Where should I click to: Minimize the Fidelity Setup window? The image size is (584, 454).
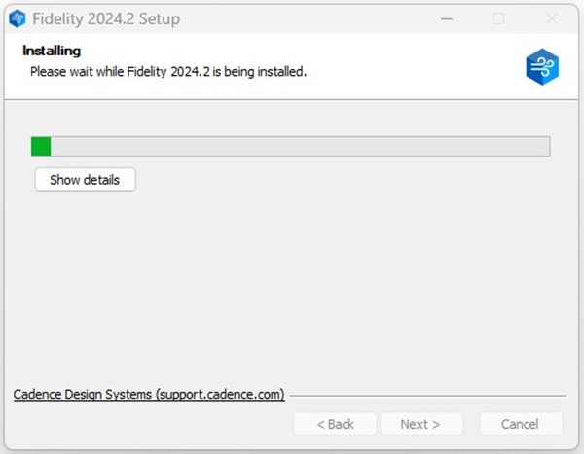coord(447,18)
